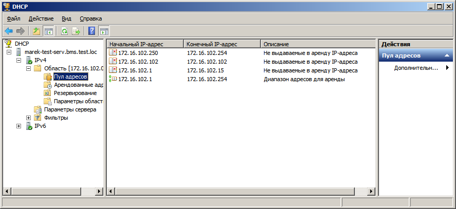Click the tree pane horizontal scrollbar thumb
The image size is (456, 209).
[46, 191]
